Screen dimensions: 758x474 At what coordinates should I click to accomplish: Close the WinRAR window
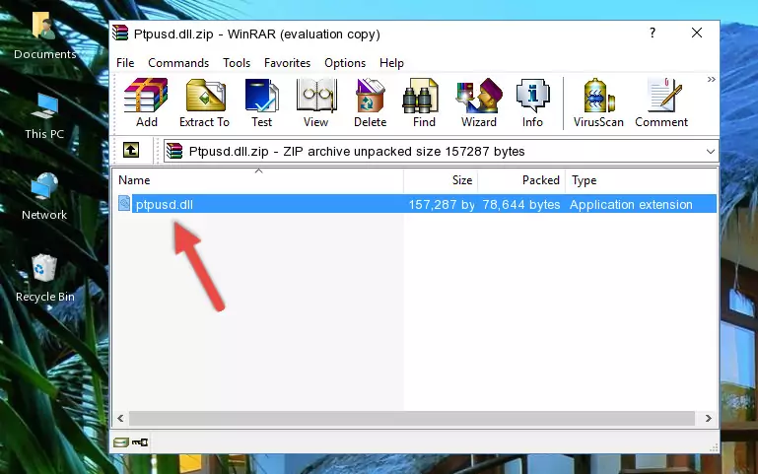point(697,33)
